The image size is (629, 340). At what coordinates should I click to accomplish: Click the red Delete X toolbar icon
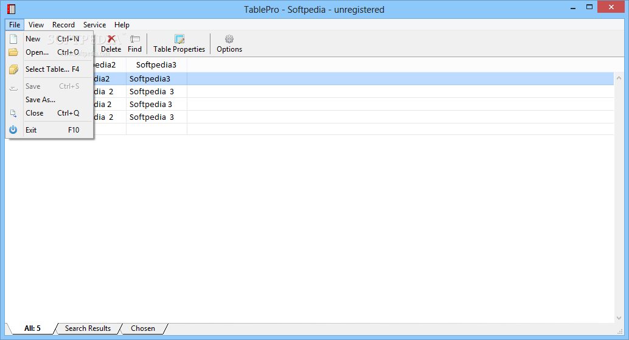click(111, 39)
